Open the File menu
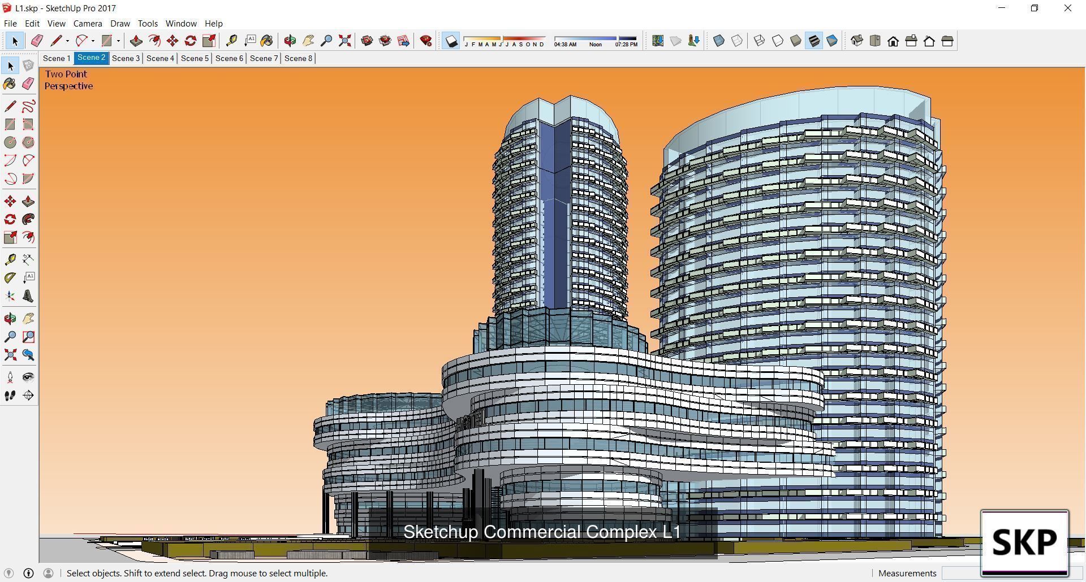Screen dimensions: 1086x582 pos(10,23)
